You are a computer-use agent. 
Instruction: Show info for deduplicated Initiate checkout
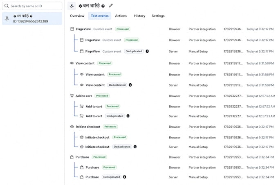[x=135, y=147]
